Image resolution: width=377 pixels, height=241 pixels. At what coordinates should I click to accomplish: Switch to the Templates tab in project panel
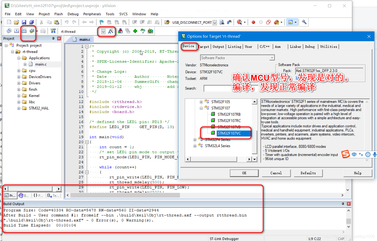click(x=53, y=196)
